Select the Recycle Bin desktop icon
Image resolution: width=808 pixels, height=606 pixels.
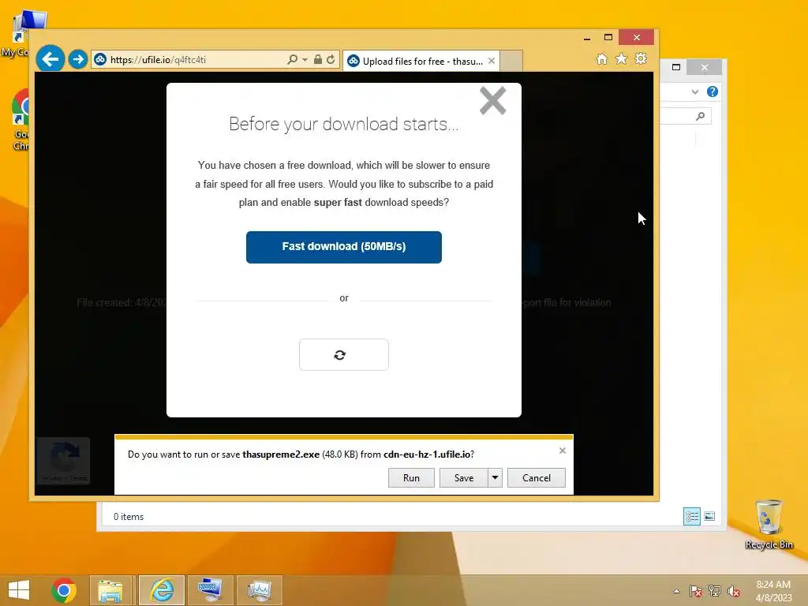click(x=769, y=524)
